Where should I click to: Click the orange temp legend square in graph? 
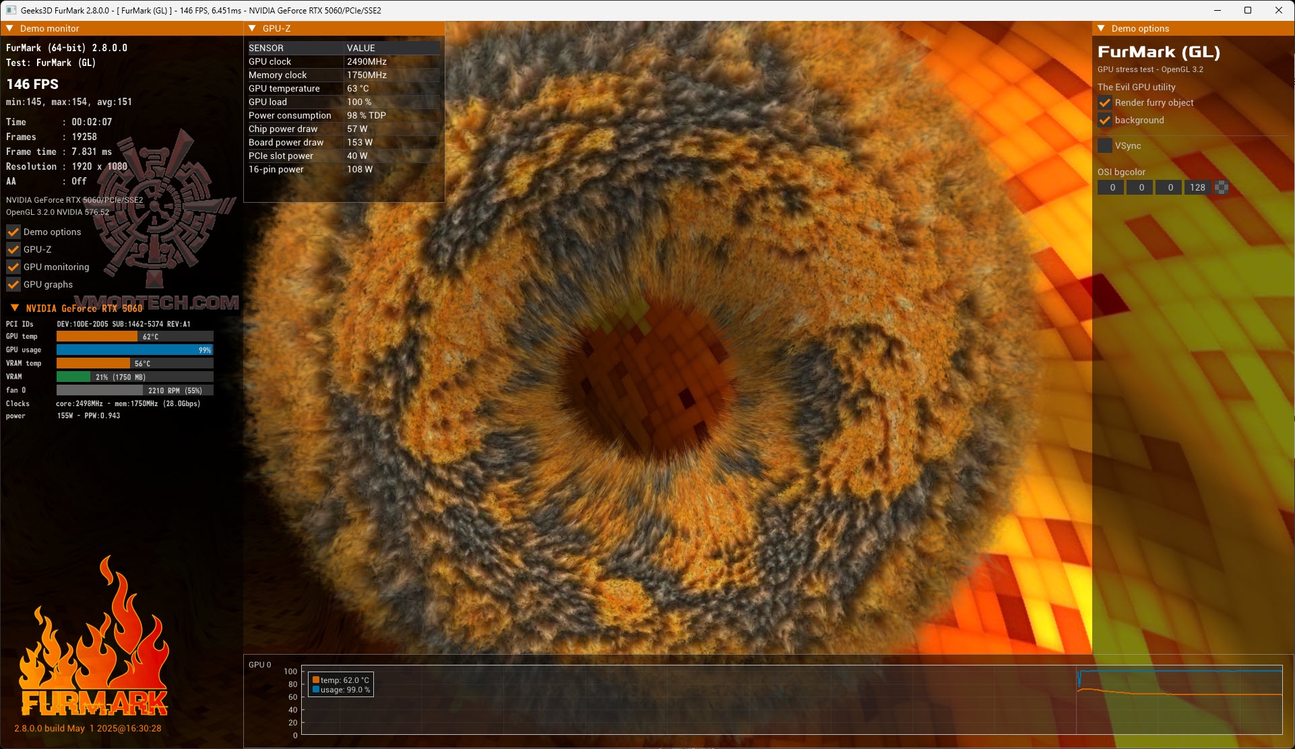point(316,680)
